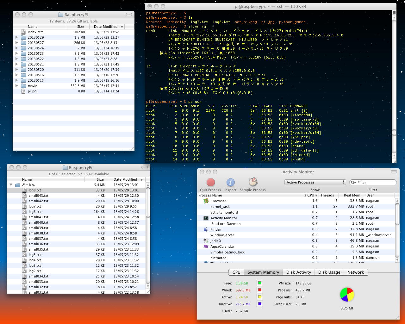Click the AquaCalendar process icon
The width and height of the screenshot is (405, 324).
[206, 246]
